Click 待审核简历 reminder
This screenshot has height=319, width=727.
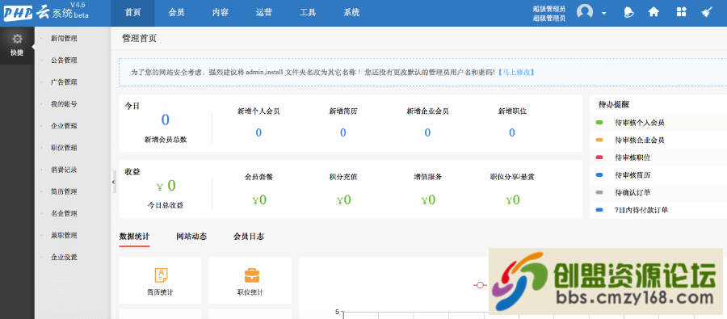(x=632, y=175)
